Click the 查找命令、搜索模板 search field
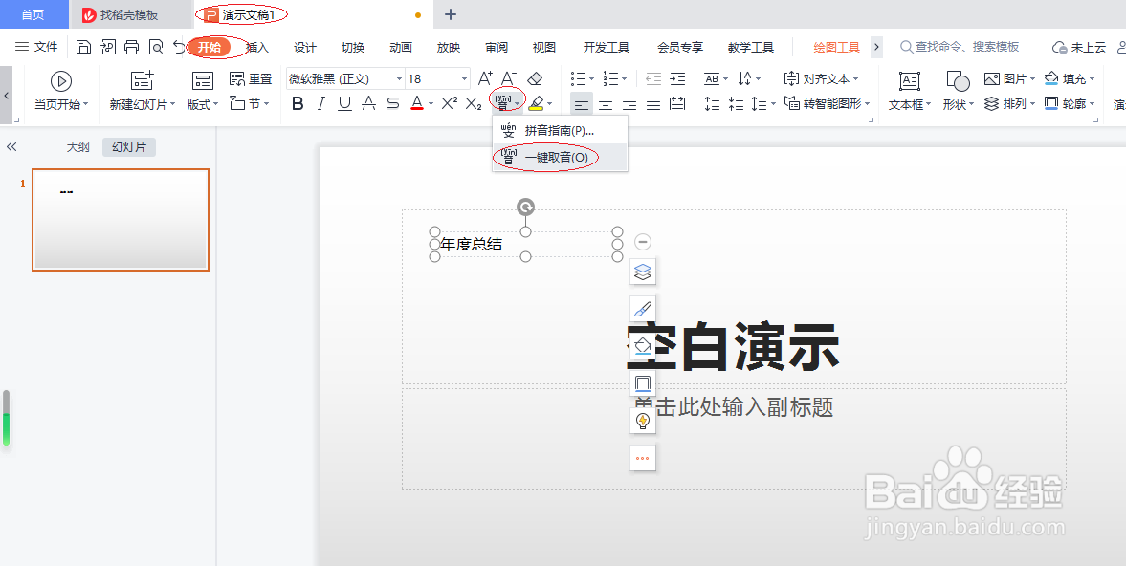Image resolution: width=1126 pixels, height=566 pixels. click(x=960, y=48)
